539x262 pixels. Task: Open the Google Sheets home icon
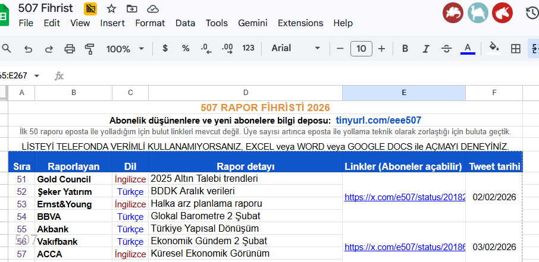[4, 15]
